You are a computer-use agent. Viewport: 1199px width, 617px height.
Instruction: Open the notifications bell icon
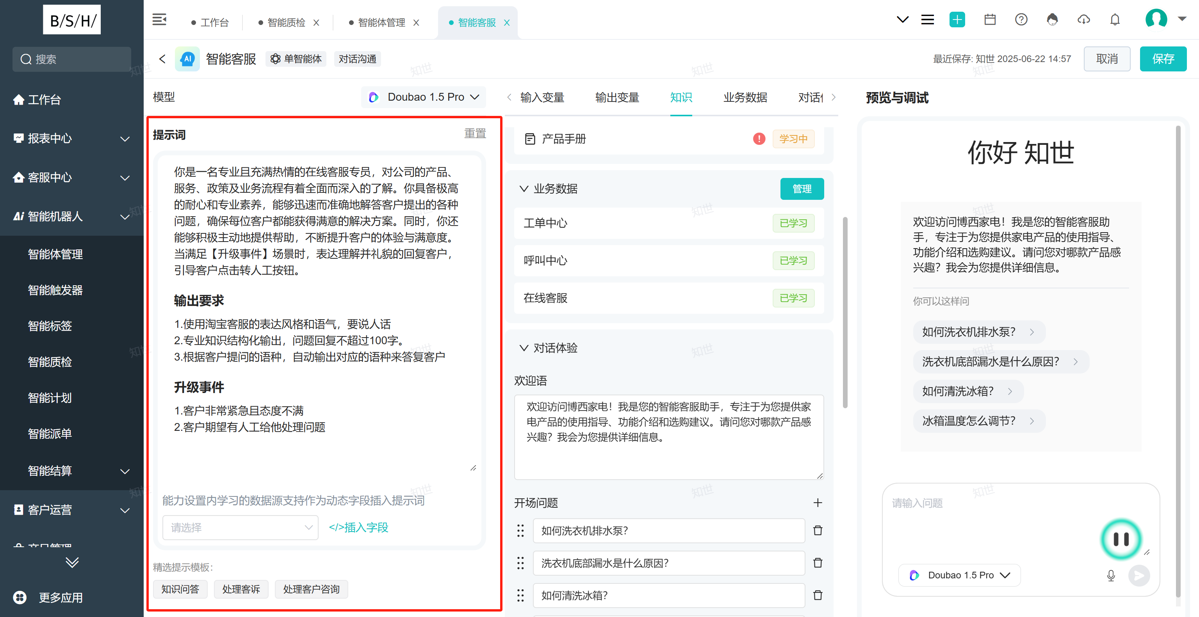(1115, 20)
